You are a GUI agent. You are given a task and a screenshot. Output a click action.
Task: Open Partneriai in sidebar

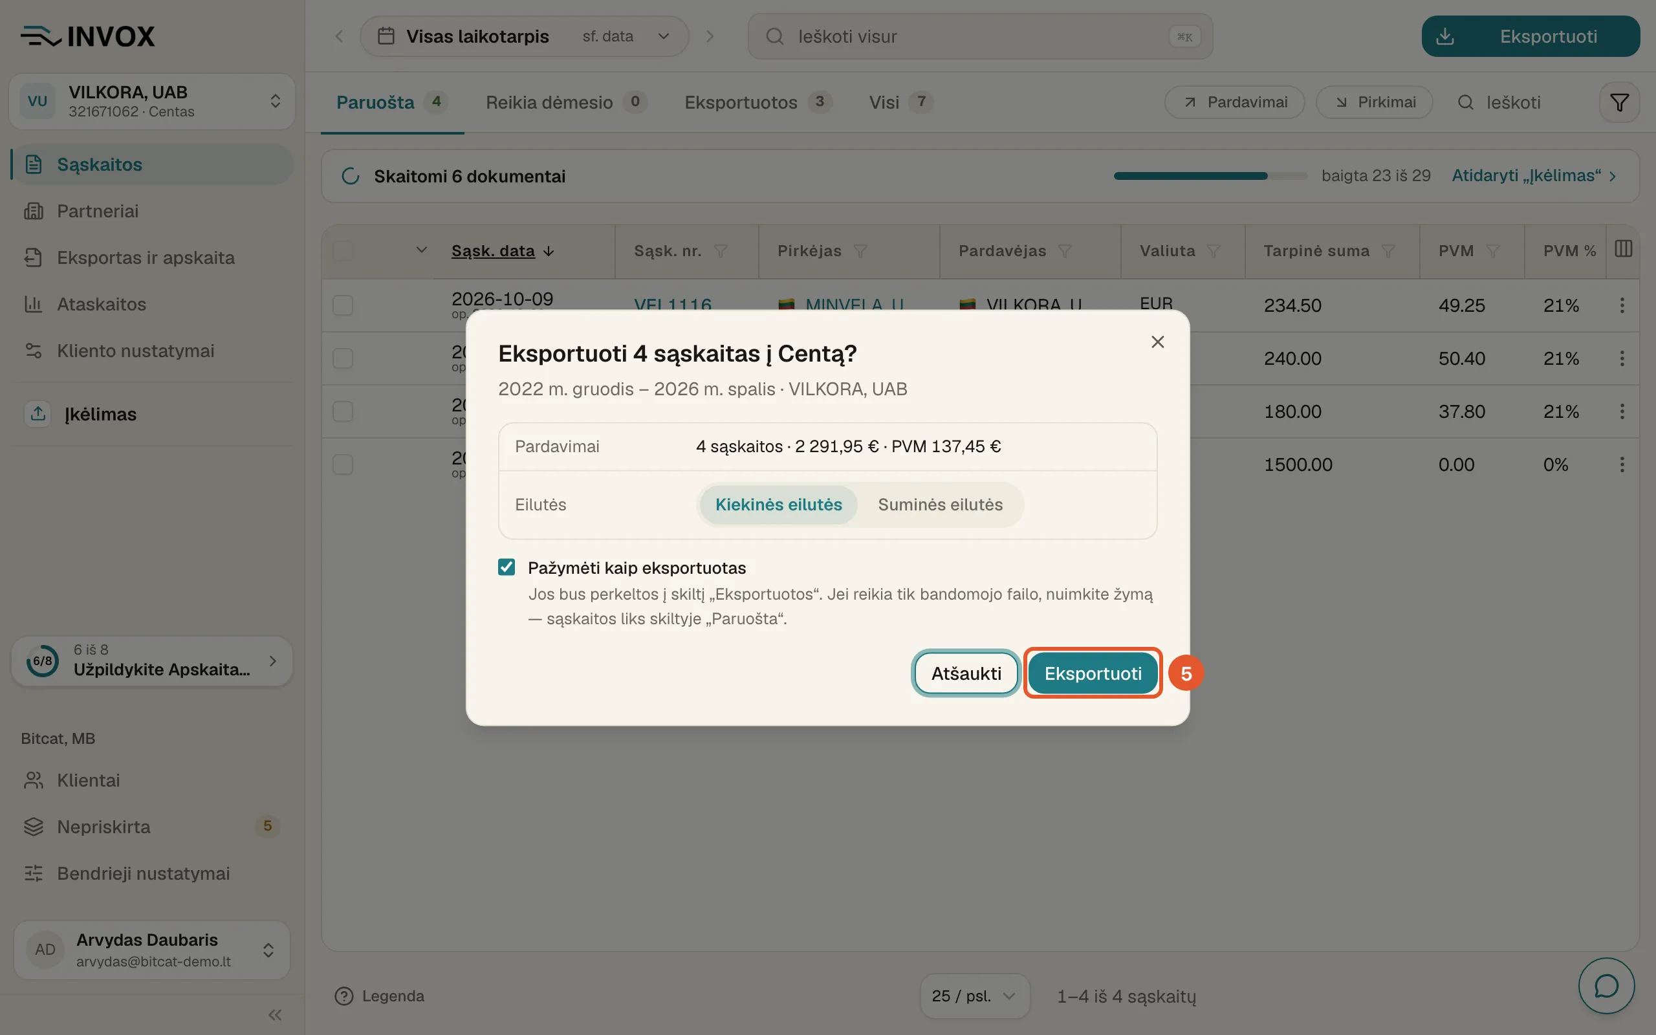[x=152, y=211]
